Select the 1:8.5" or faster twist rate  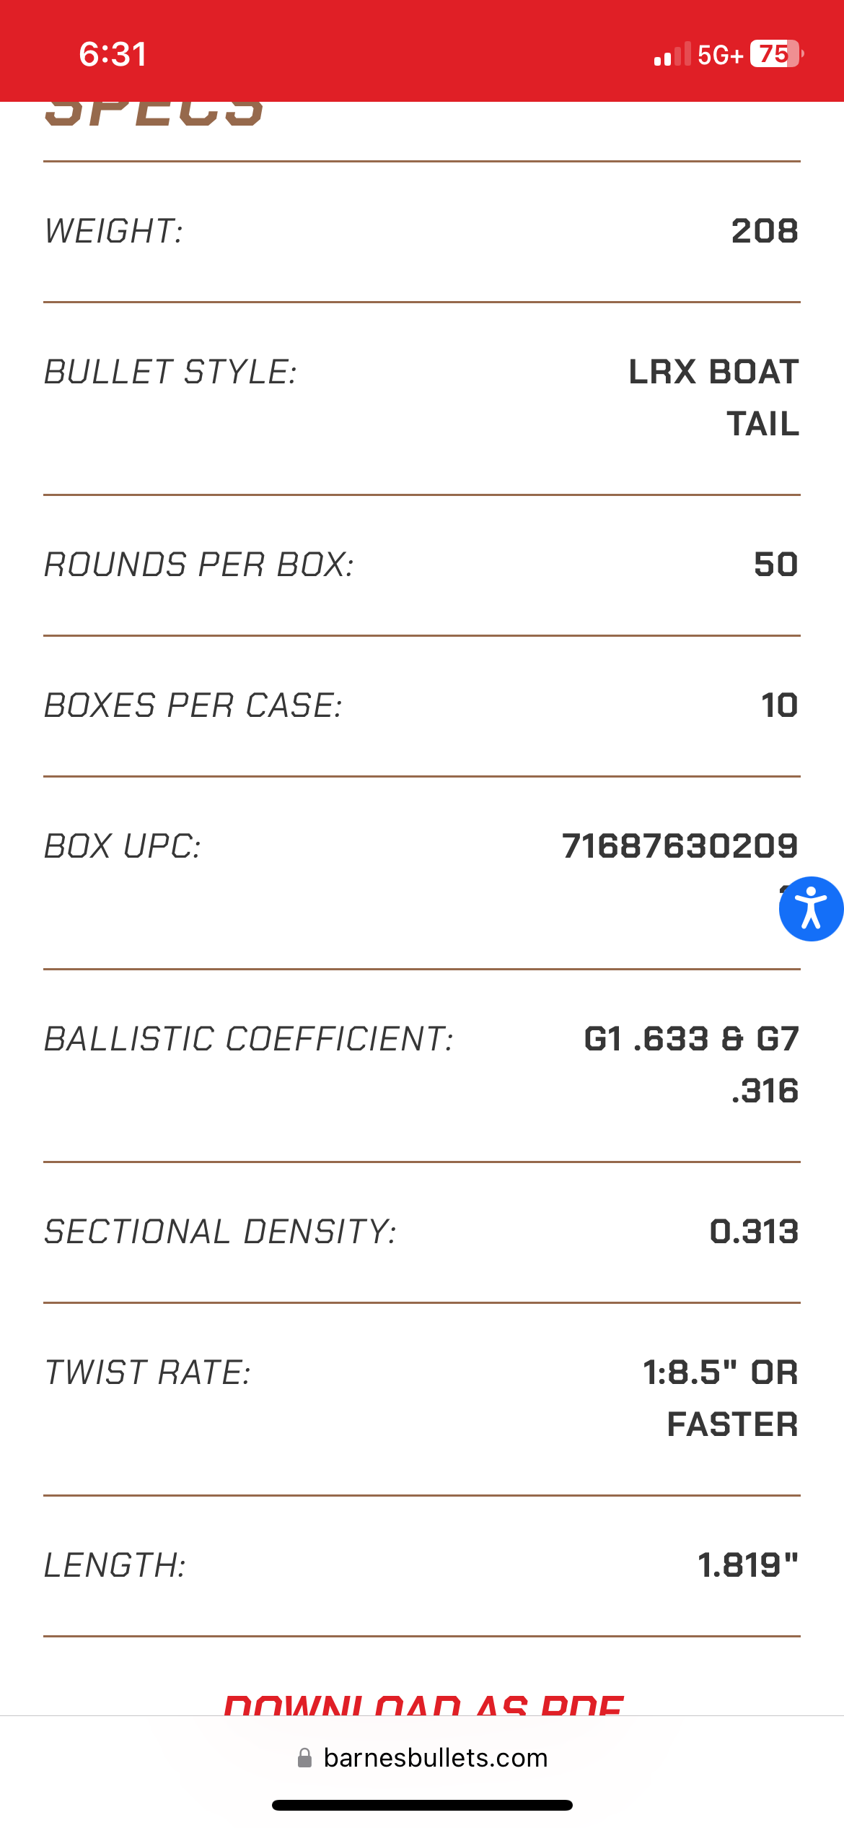[x=721, y=1398]
